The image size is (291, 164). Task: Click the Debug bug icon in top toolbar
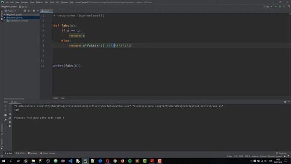coord(280,6)
